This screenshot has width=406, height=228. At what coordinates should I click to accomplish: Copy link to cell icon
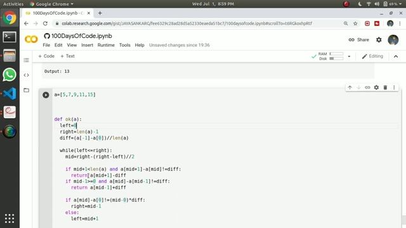point(367,87)
